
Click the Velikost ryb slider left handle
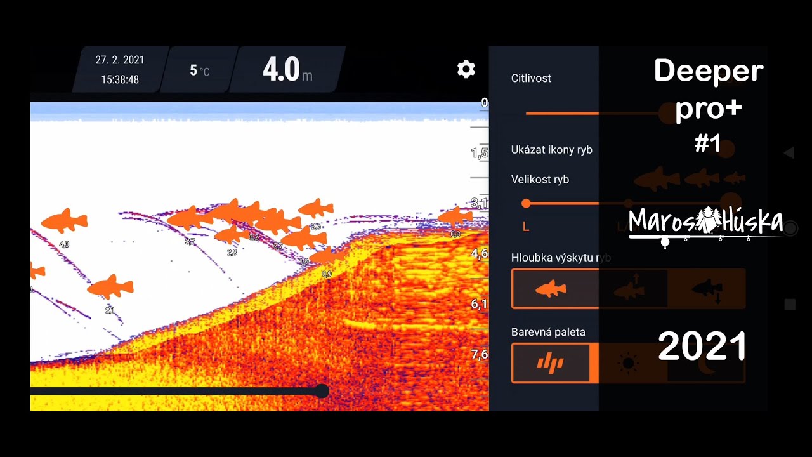[x=526, y=203]
